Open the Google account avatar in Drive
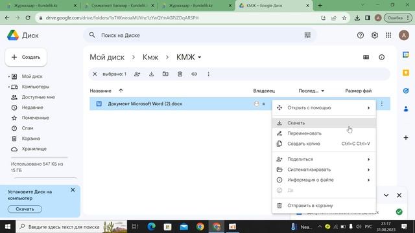The width and height of the screenshot is (415, 233). point(404,35)
